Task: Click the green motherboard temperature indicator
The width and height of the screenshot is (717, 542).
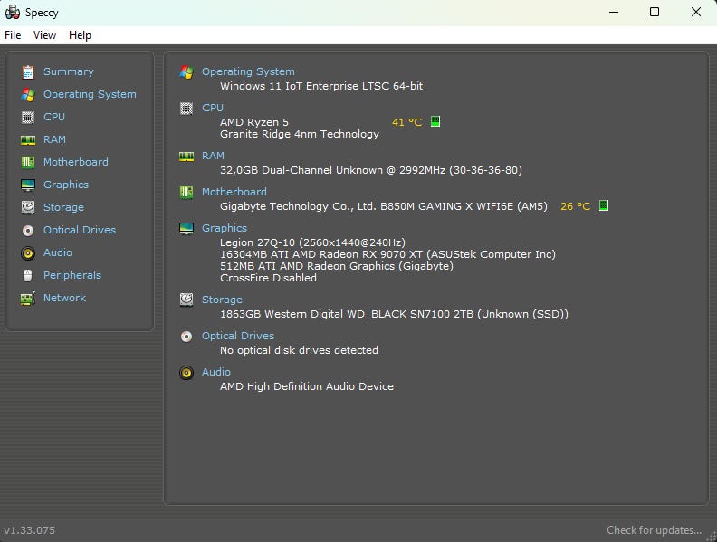Action: click(604, 205)
